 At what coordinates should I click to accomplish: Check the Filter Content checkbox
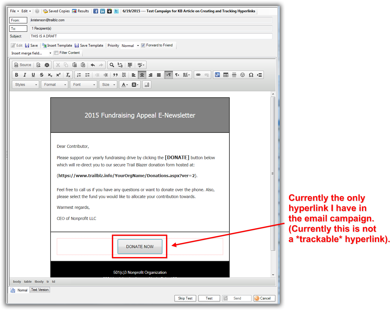[56, 53]
